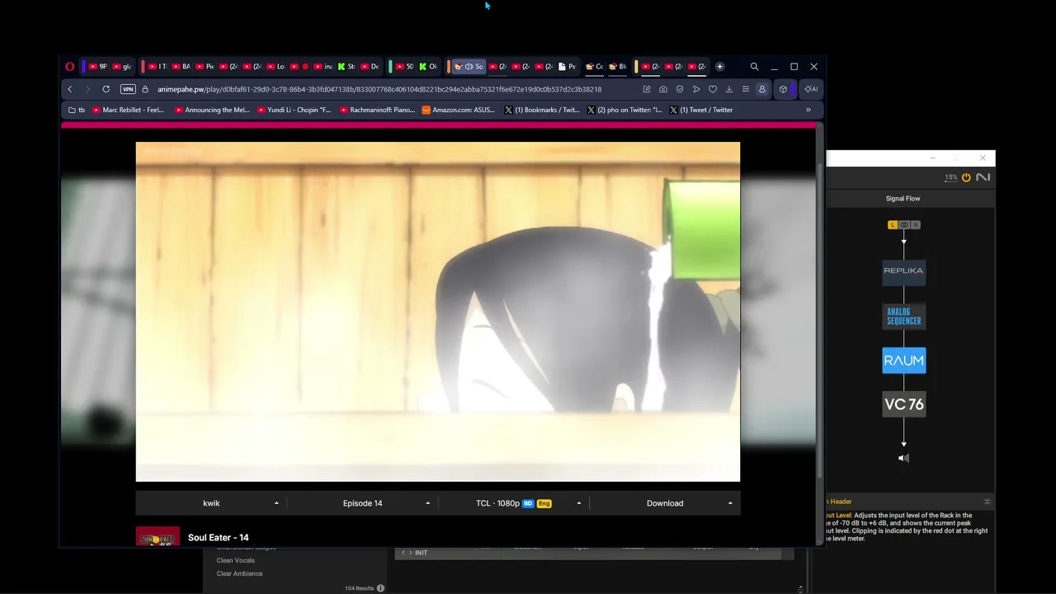
Task: Switch to the 'BA' YouTube tab
Action: [x=181, y=67]
